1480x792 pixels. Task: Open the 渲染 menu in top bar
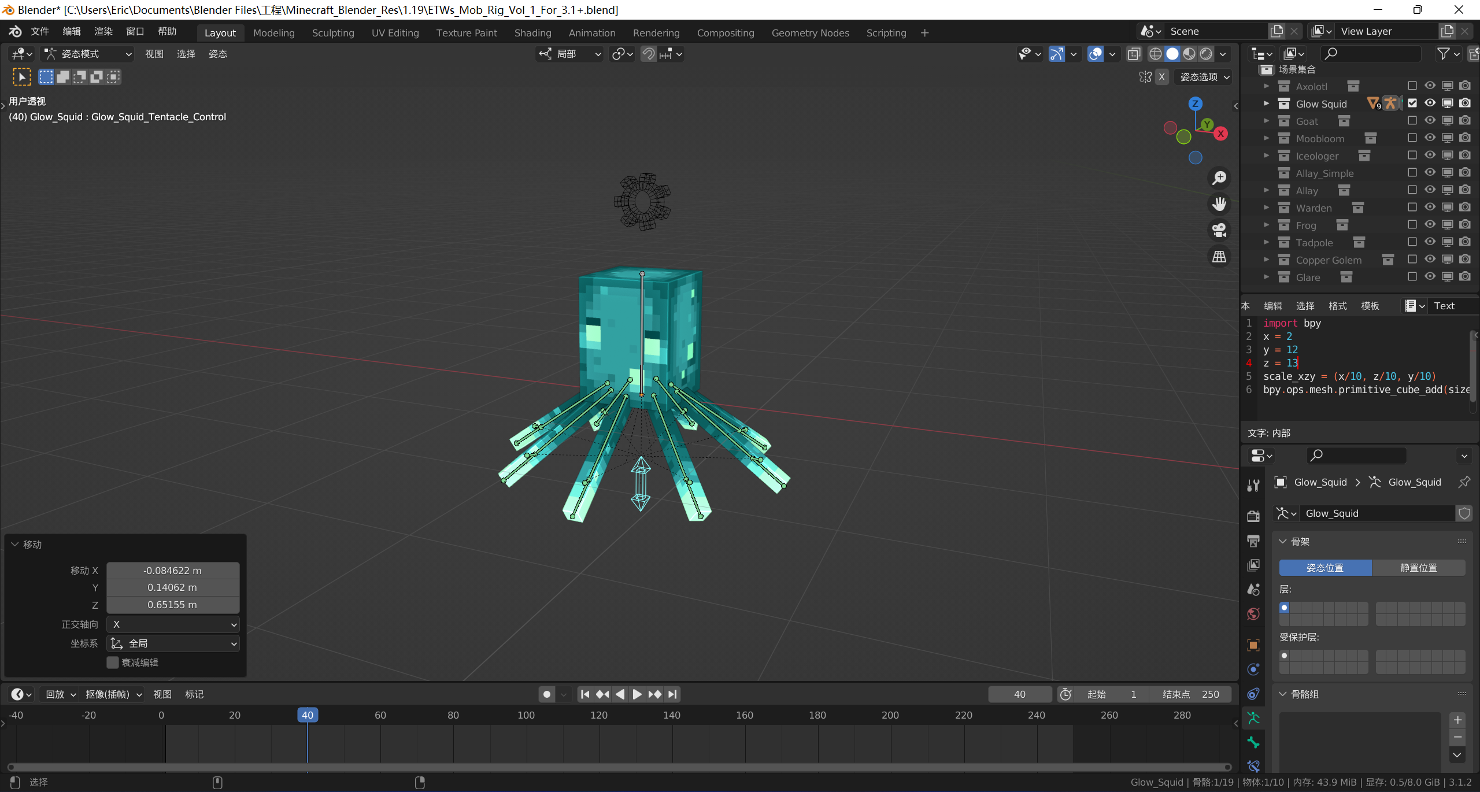[x=103, y=31]
